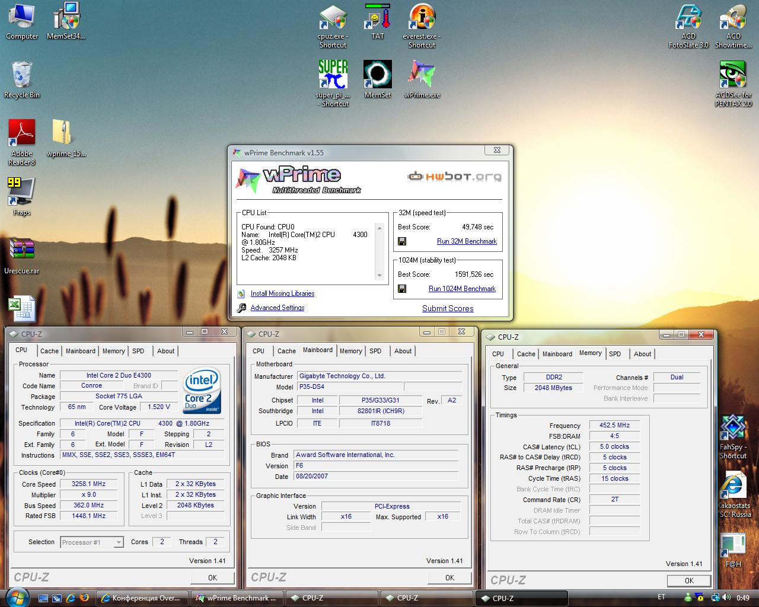Open Memory tab in left CPU-Z window
Viewport: 759px width, 607px height.
114,351
